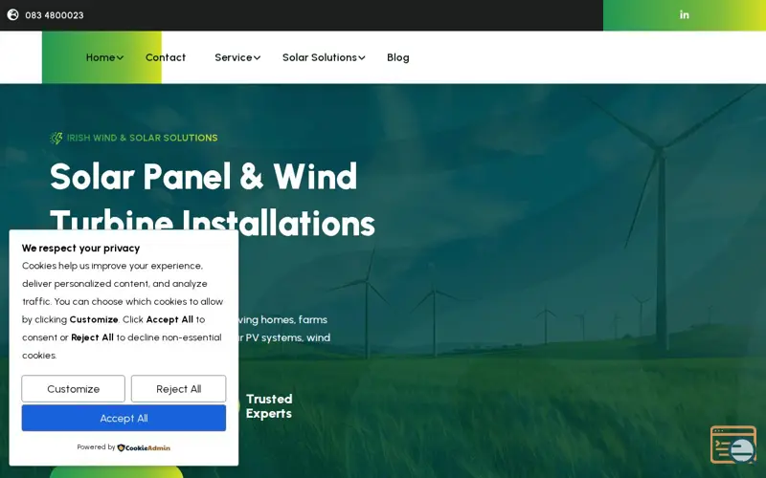This screenshot has height=478, width=766.
Task: Click Customize cookie preferences button
Action: click(x=74, y=389)
